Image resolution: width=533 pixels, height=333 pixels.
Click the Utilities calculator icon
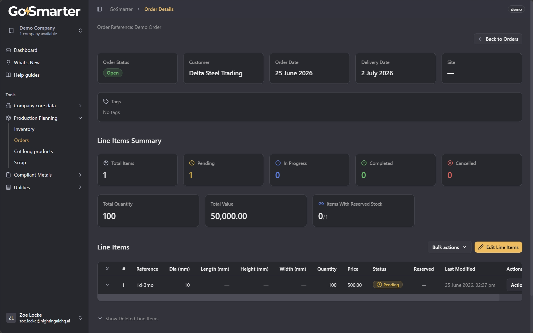(8, 187)
